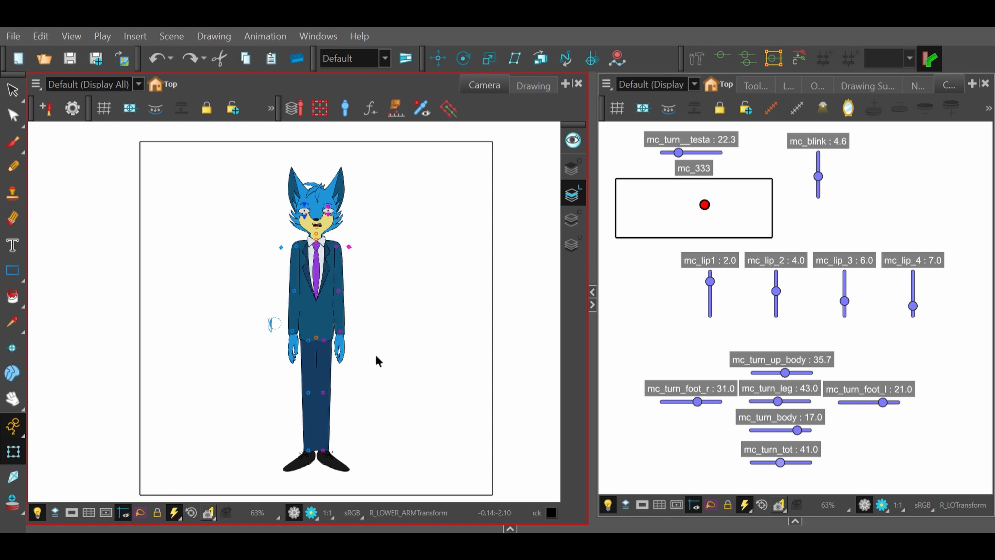Toggle the padlock in Camera view status bar
Screen dimensions: 995x560
click(157, 513)
